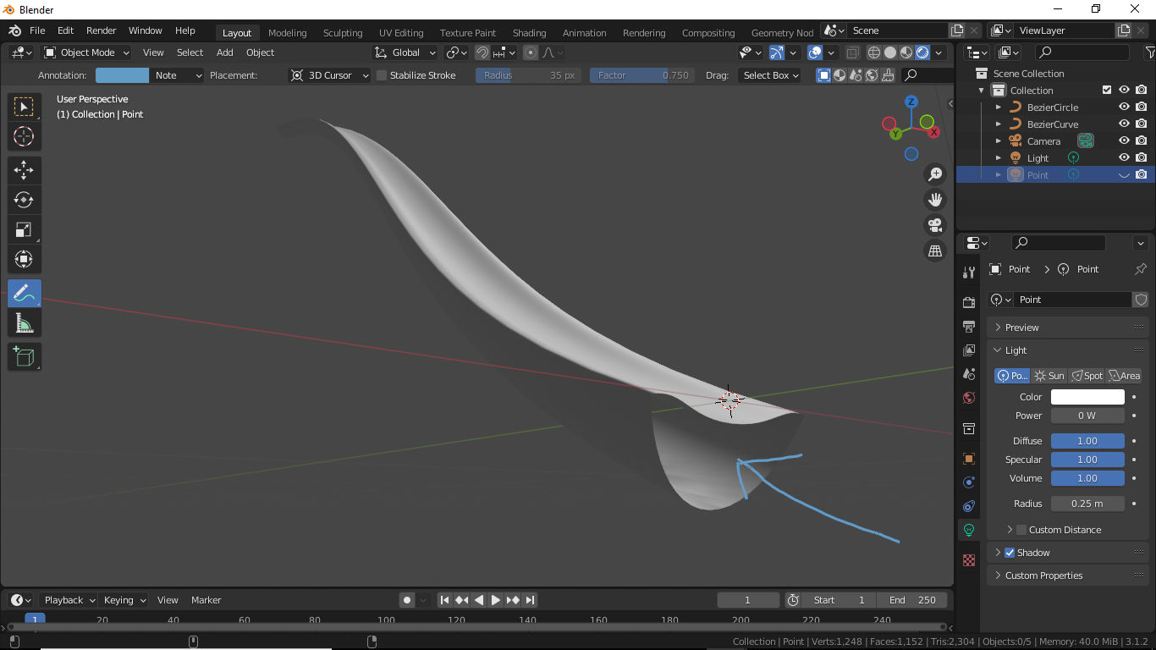This screenshot has height=650, width=1156.
Task: Open the Playback dropdown in timeline
Action: 68,600
